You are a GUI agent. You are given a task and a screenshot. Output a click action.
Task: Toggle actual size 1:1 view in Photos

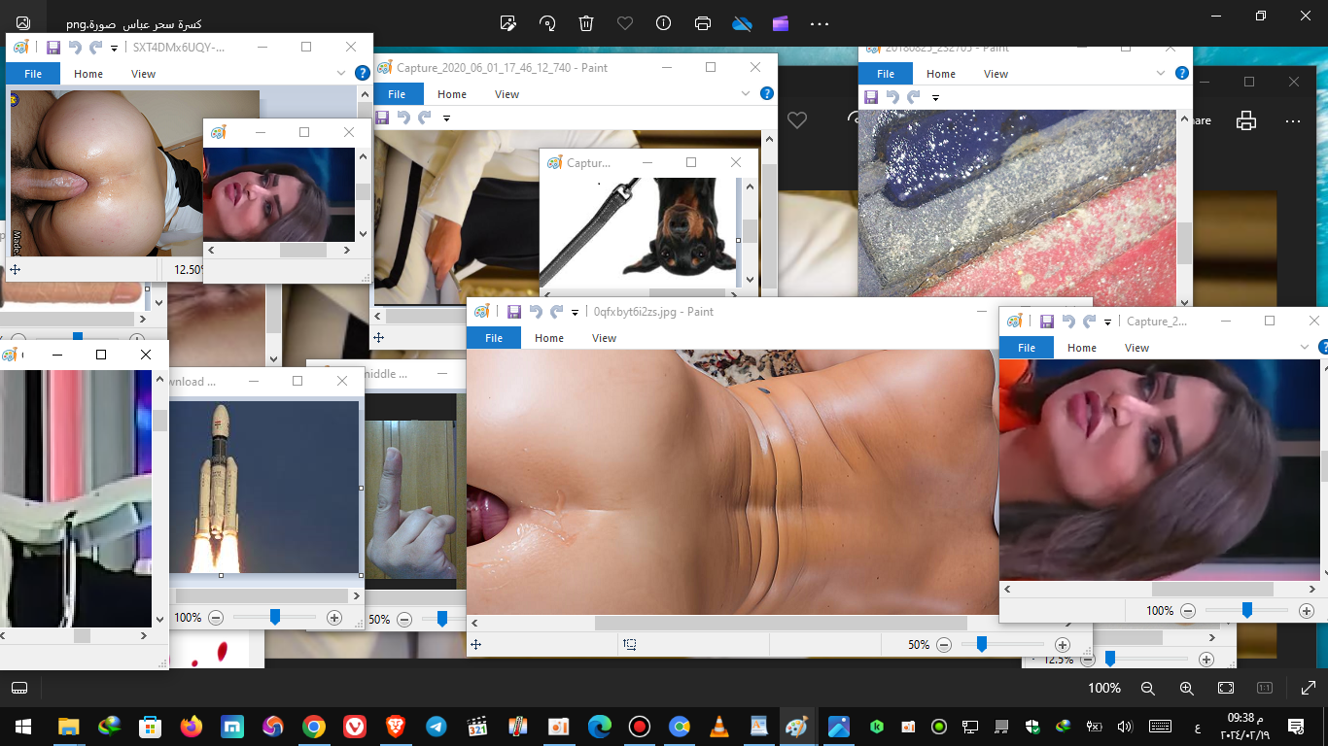pos(1265,688)
